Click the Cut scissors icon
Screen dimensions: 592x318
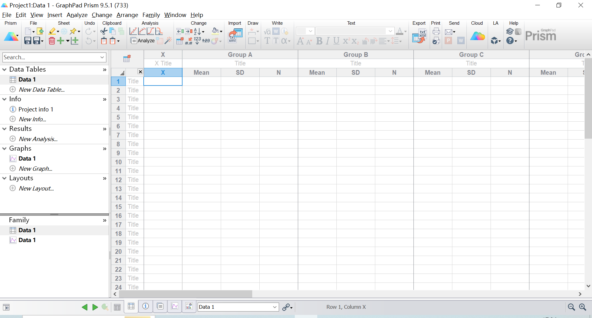[x=104, y=31]
